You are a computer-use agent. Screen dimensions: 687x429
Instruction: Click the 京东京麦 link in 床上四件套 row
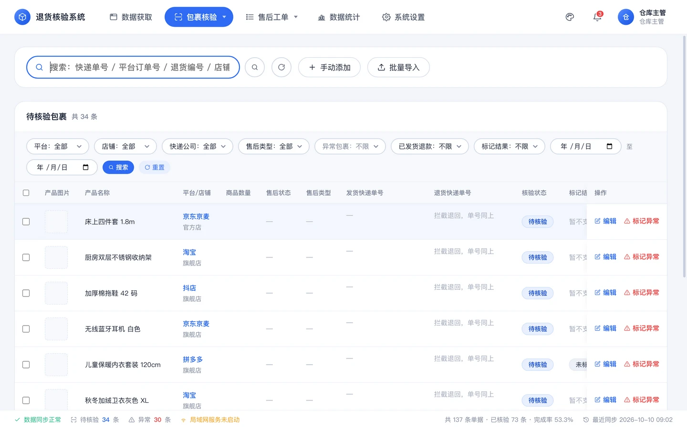click(196, 216)
